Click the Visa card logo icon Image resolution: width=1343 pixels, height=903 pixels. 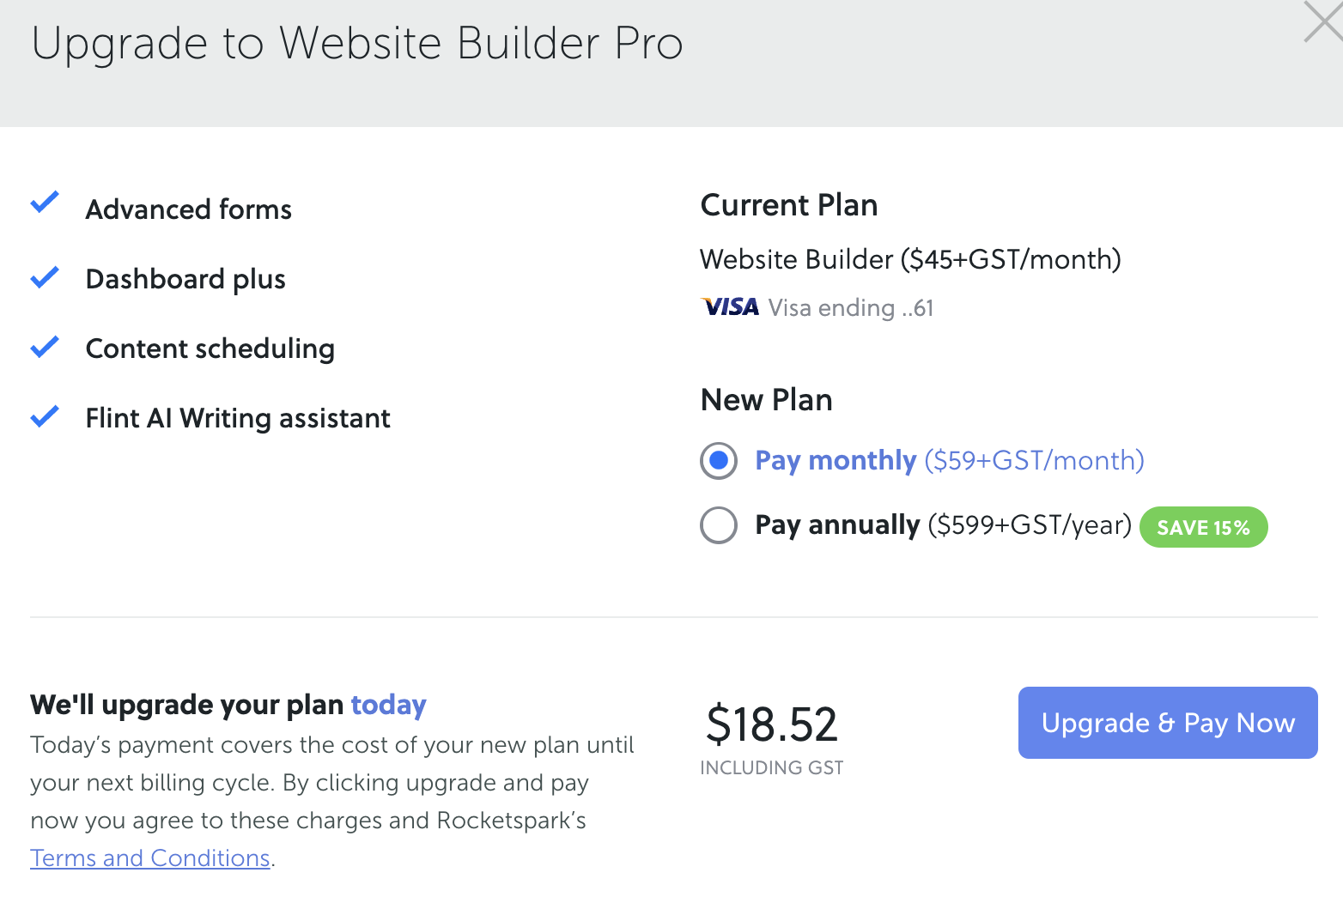(x=730, y=307)
